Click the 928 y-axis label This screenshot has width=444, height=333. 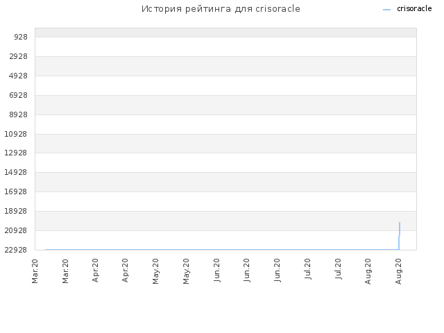pyautogui.click(x=21, y=37)
